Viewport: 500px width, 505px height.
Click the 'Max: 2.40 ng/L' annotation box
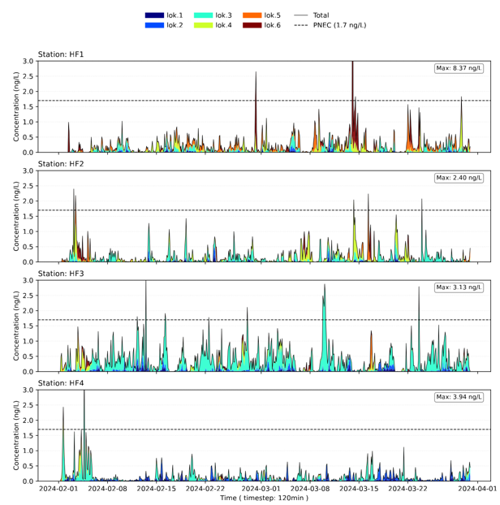(459, 178)
